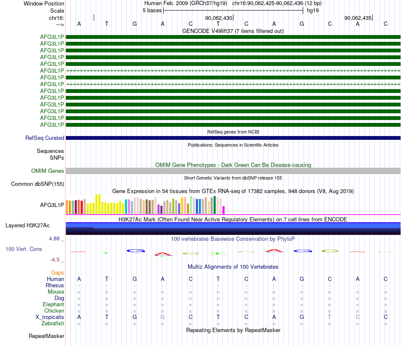Image resolution: width=401 pixels, height=346 pixels.
Task: Select the chr16: ruler label
Action: click(x=57, y=18)
